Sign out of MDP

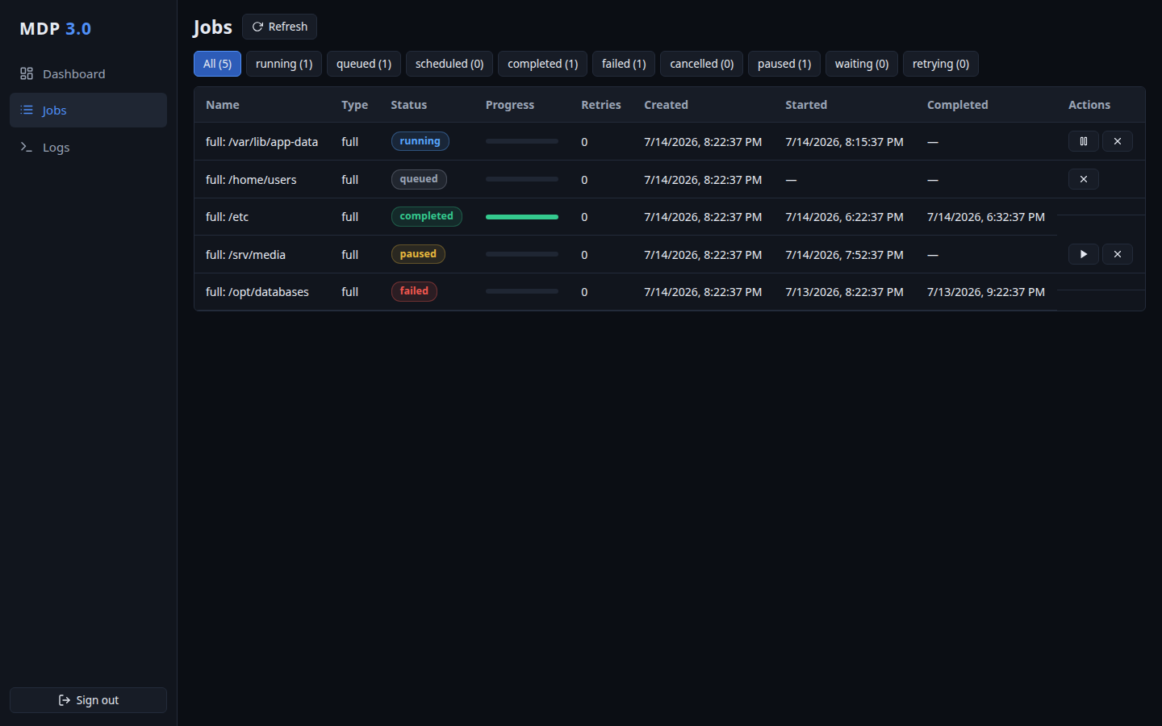click(88, 700)
